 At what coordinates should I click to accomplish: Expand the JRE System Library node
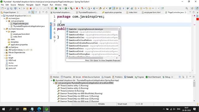click(x=4, y=50)
